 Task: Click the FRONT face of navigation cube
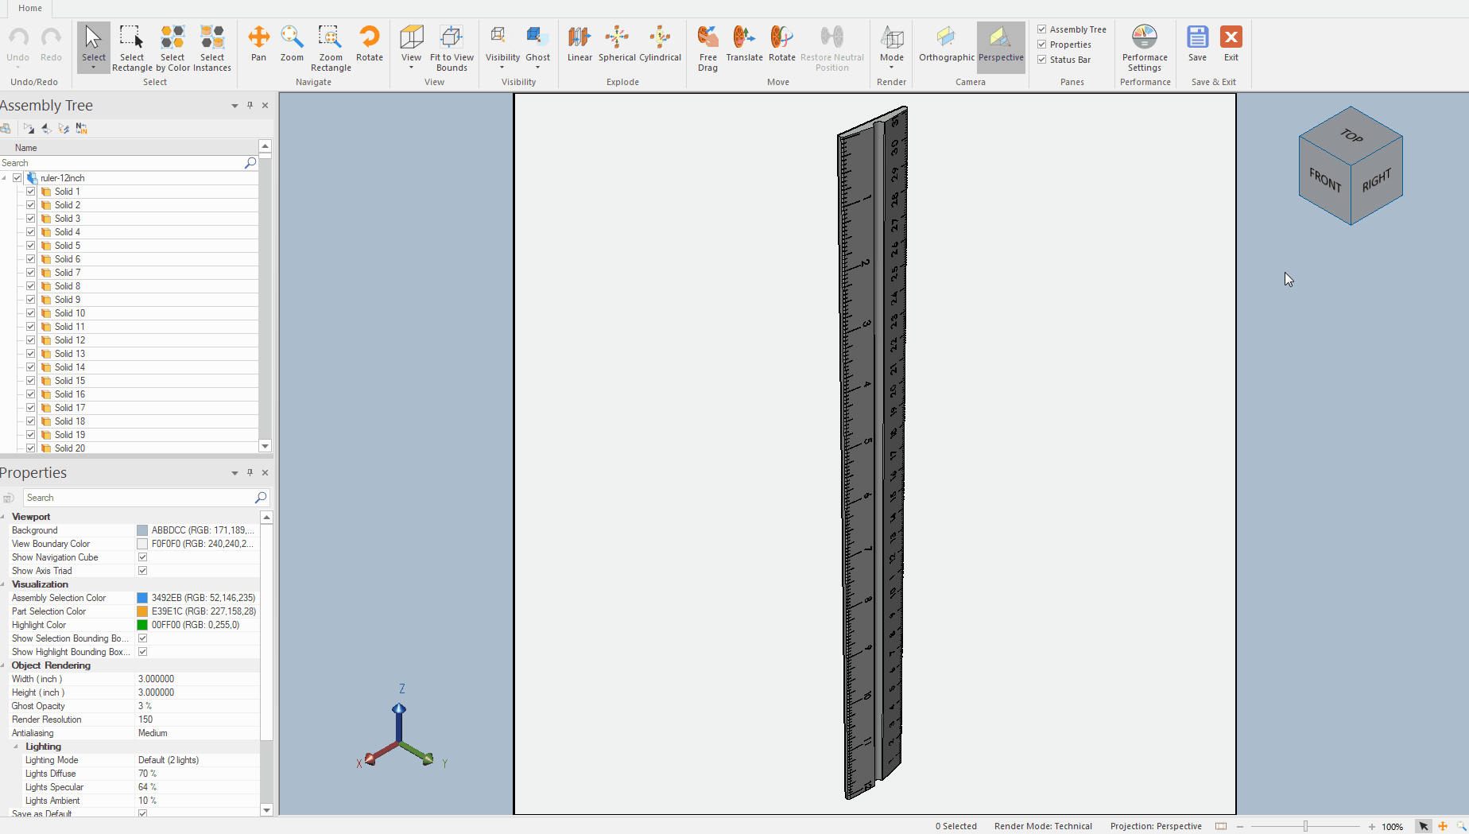coord(1325,180)
